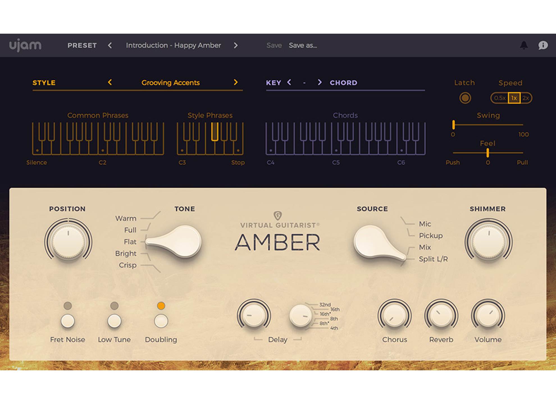The width and height of the screenshot is (556, 404).
Task: Select the Flat tone setting
Action: 130,242
